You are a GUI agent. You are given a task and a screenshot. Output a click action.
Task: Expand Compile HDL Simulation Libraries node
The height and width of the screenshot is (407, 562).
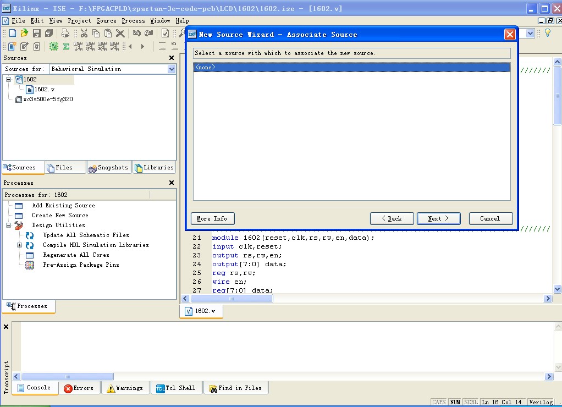tap(20, 245)
